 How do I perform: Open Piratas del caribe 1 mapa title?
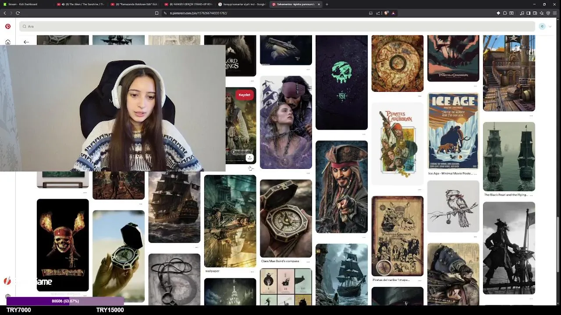(391, 280)
